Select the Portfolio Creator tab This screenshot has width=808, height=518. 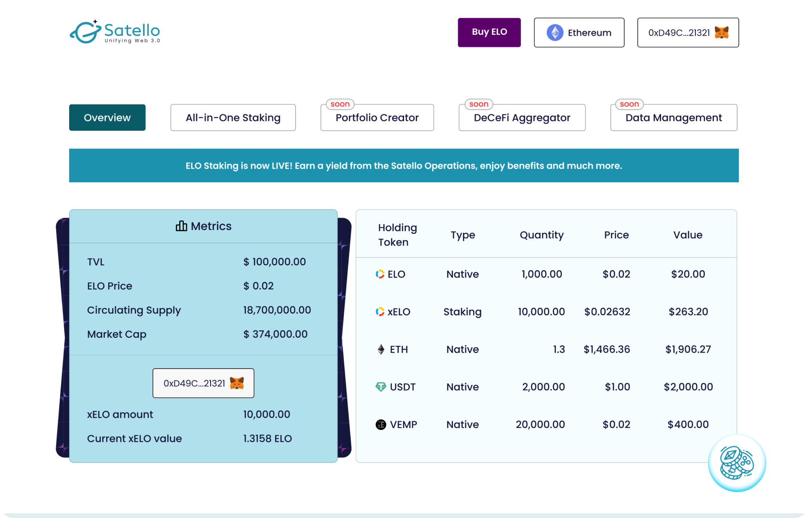377,117
